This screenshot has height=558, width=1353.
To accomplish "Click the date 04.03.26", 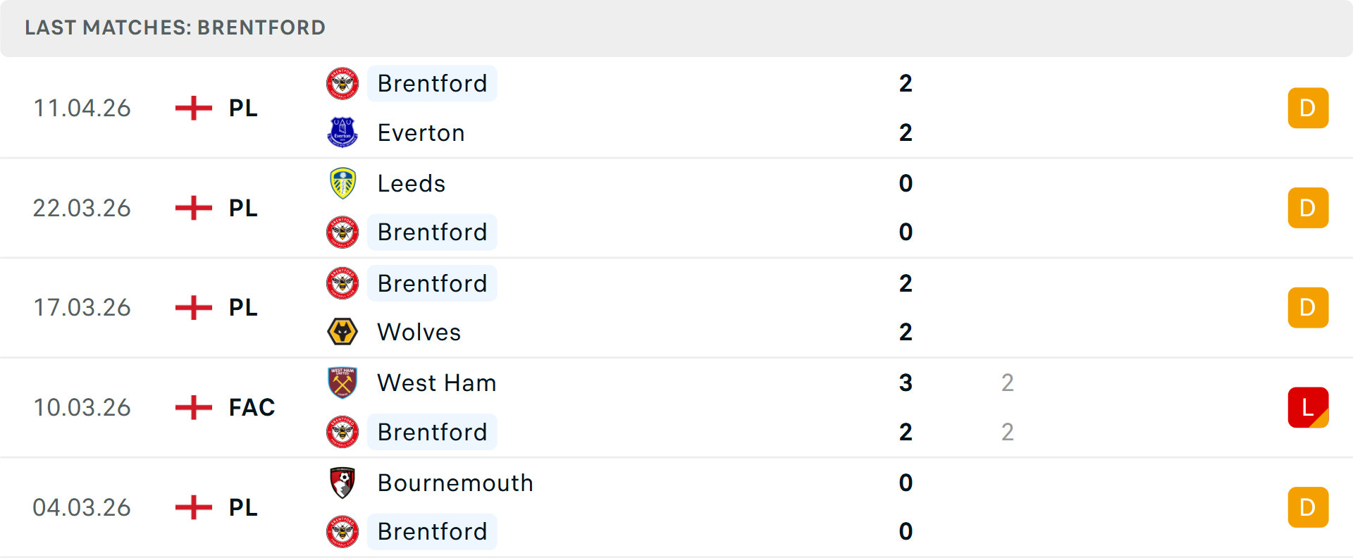I will (x=82, y=507).
